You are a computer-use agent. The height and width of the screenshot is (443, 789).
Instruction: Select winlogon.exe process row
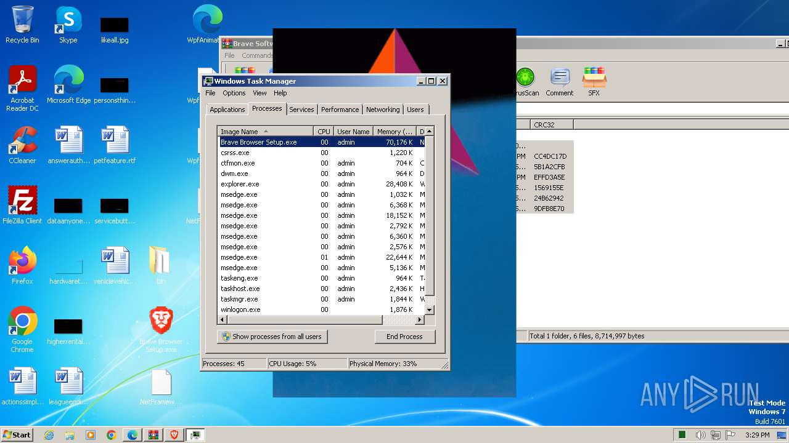322,309
